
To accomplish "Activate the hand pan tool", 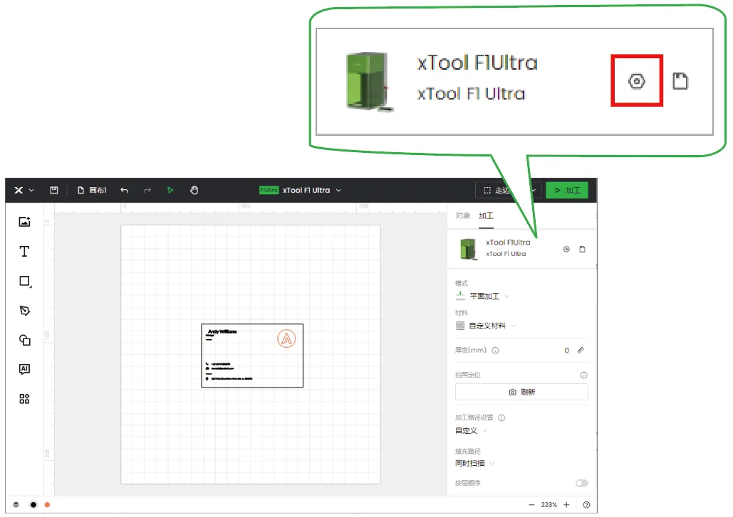I will coord(194,190).
